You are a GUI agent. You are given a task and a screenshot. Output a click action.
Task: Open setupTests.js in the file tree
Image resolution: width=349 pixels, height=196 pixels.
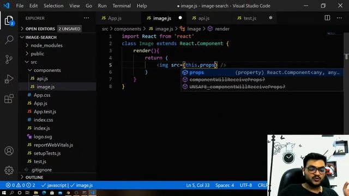click(x=57, y=153)
